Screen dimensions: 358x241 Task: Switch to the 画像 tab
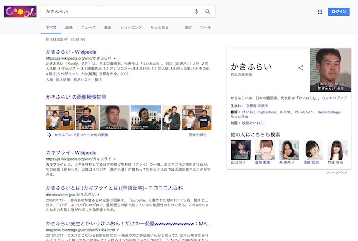coord(69,27)
